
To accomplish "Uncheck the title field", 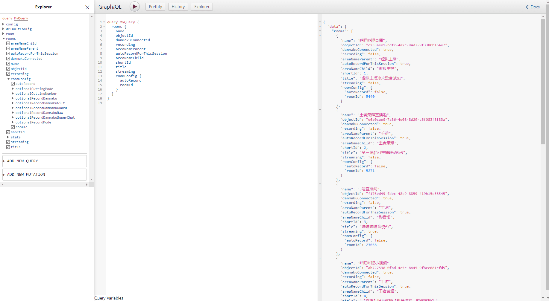I will point(8,147).
